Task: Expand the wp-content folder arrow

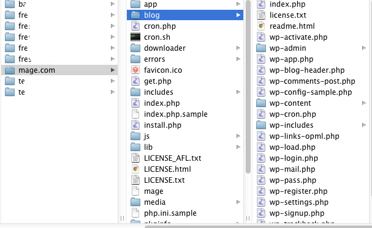Action: (364, 103)
